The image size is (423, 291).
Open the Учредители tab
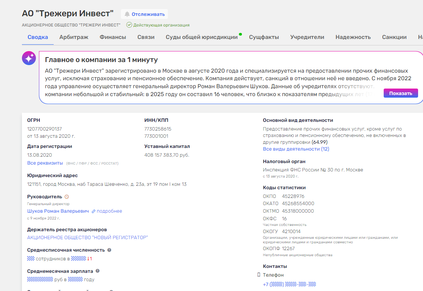coord(307,37)
